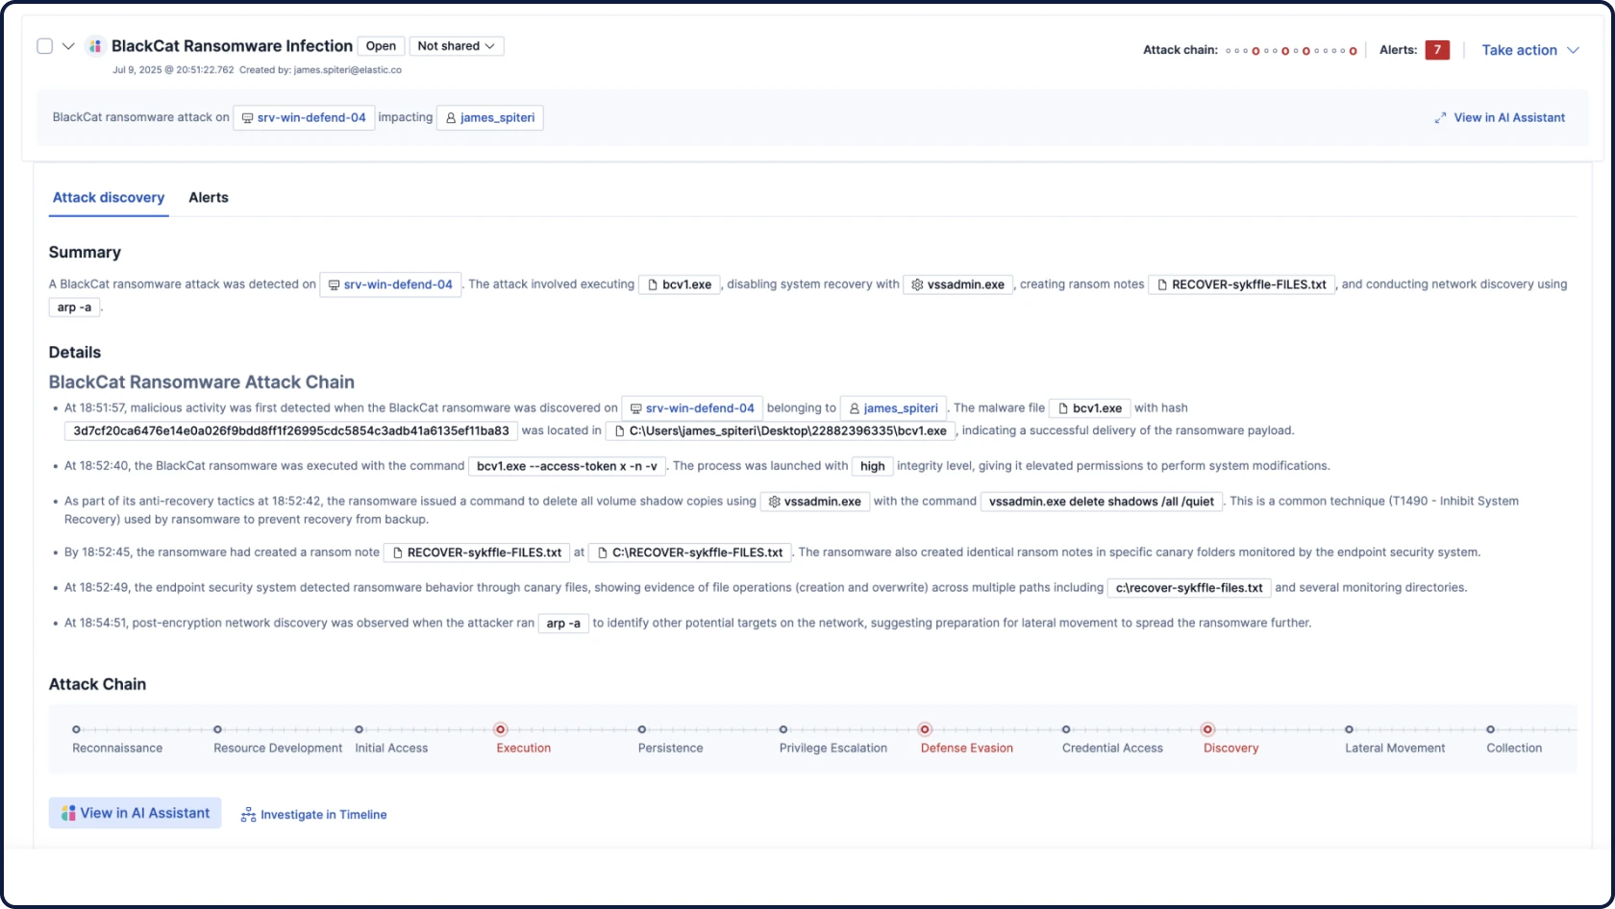Click C:\RECOVER-sykffle-FILES.txt path badge
Image resolution: width=1615 pixels, height=909 pixels.
pos(690,553)
